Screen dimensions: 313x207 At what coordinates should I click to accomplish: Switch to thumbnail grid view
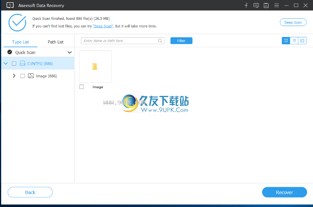(x=286, y=41)
